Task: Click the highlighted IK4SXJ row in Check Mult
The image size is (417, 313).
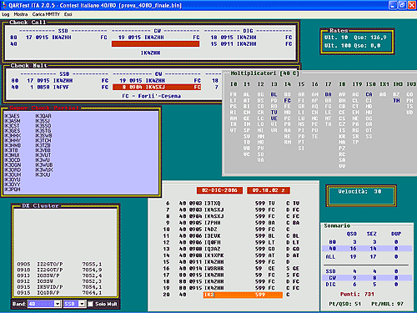Action: pyautogui.click(x=157, y=88)
